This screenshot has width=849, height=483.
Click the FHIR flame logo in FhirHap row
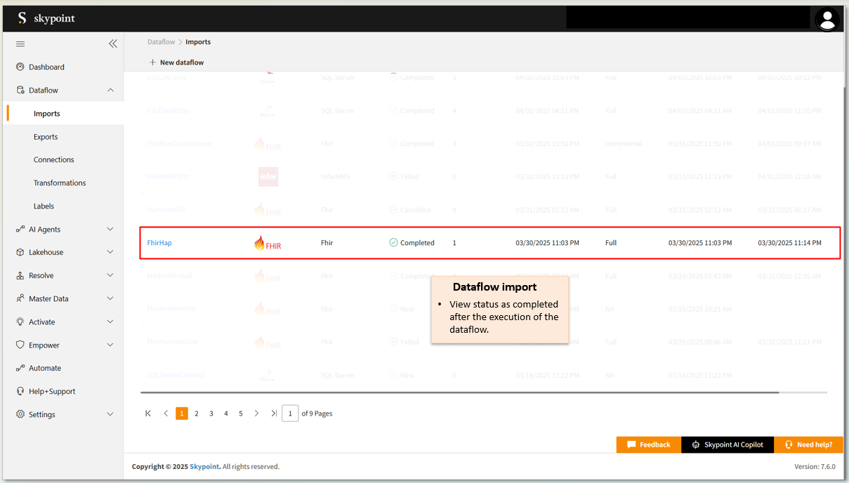tap(268, 243)
